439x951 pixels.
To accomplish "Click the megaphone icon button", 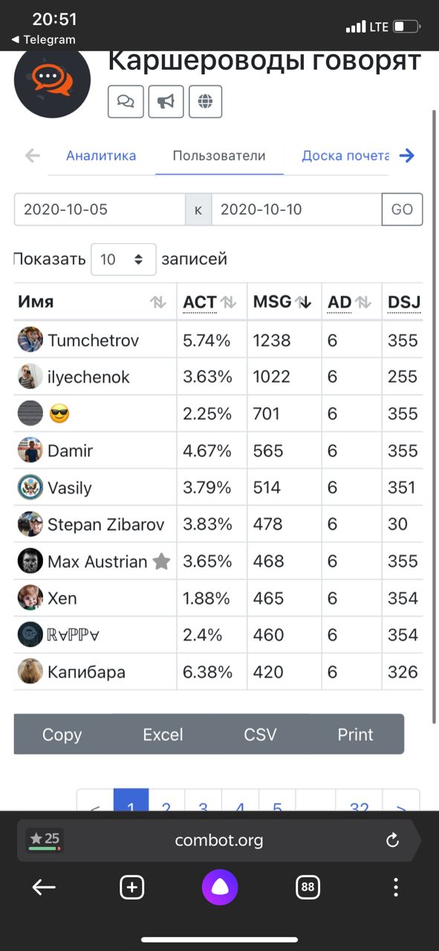I will (x=166, y=102).
